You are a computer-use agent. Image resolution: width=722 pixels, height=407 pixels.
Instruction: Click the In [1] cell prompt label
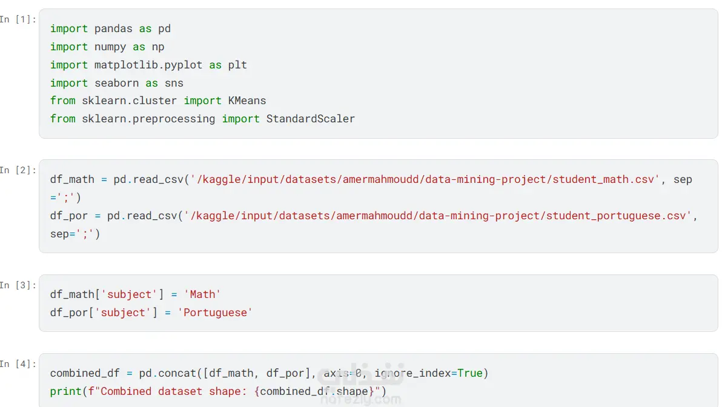pos(18,19)
